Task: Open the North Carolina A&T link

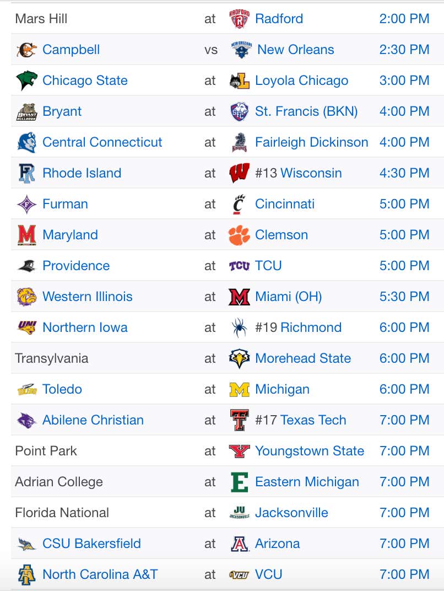Action: click(100, 574)
